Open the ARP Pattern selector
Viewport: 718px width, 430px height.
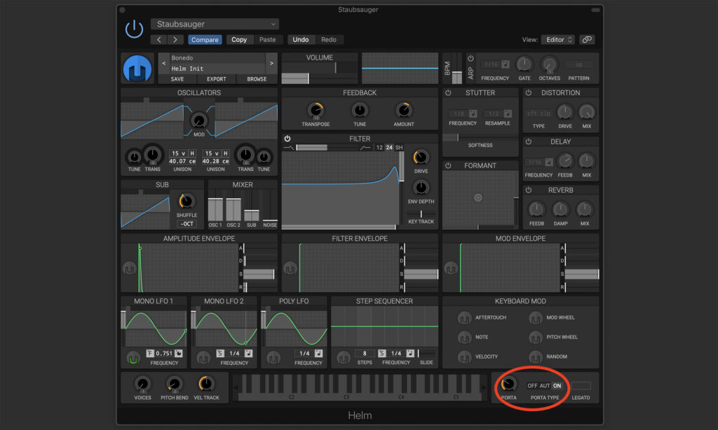(x=578, y=64)
